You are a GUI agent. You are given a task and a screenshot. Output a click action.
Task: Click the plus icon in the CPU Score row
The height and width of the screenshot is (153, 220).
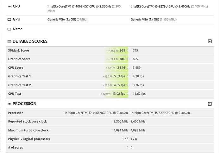coord(128,68)
